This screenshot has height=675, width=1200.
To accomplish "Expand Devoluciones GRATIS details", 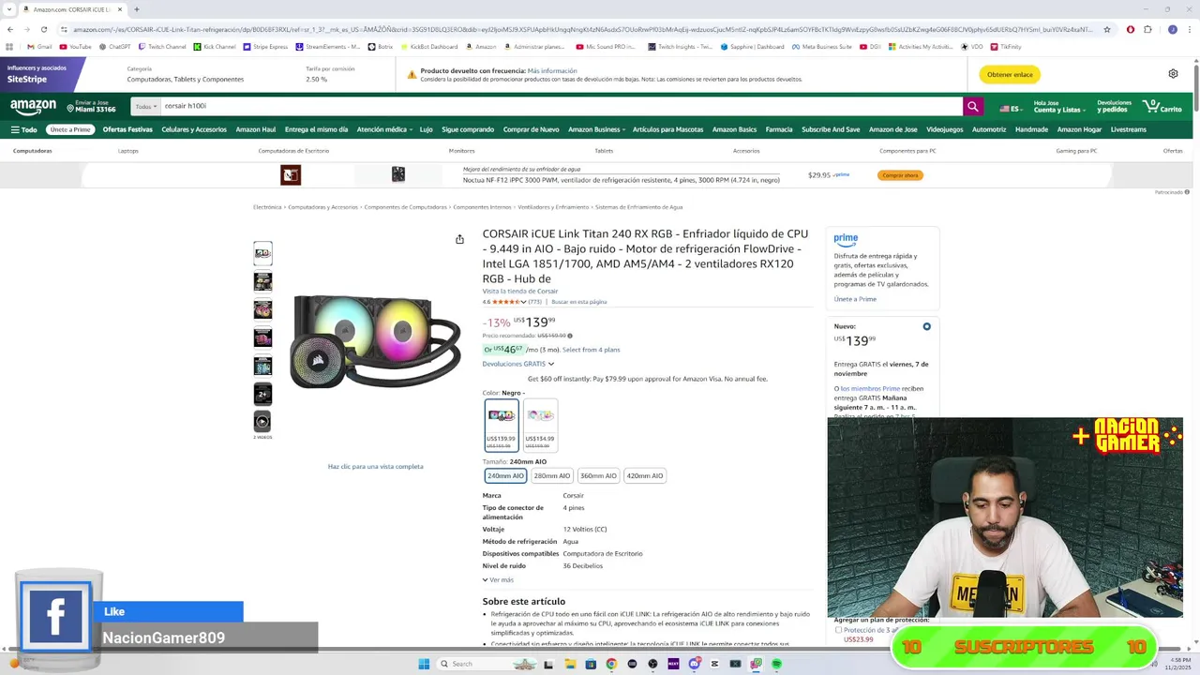I will (x=518, y=364).
